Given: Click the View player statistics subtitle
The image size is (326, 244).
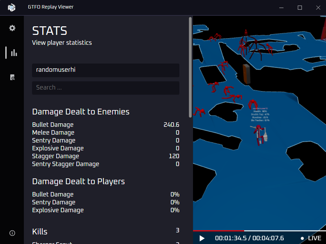Looking at the screenshot, I should pyautogui.click(x=62, y=43).
